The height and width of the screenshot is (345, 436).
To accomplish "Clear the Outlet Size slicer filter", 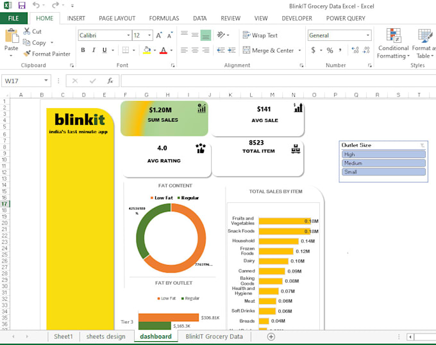I will [423, 145].
